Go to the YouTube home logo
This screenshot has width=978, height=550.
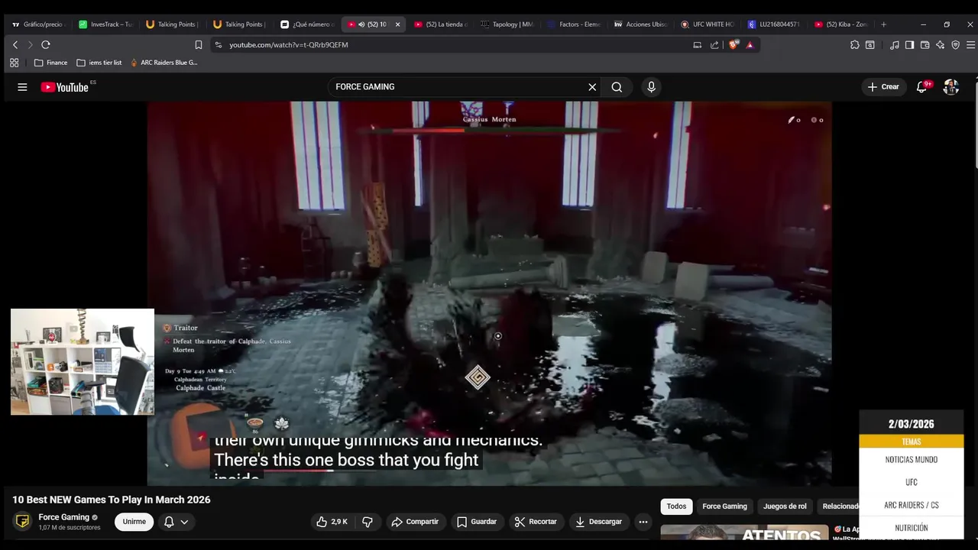point(65,87)
